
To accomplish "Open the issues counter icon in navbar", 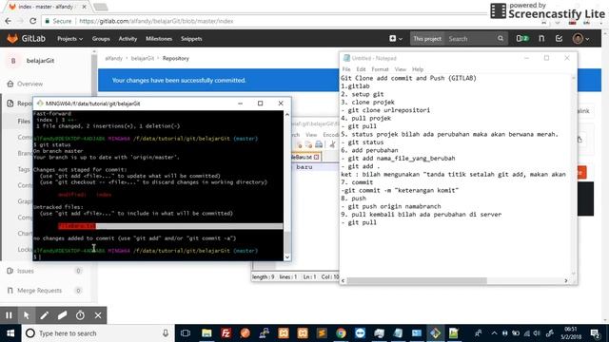I will (522, 38).
